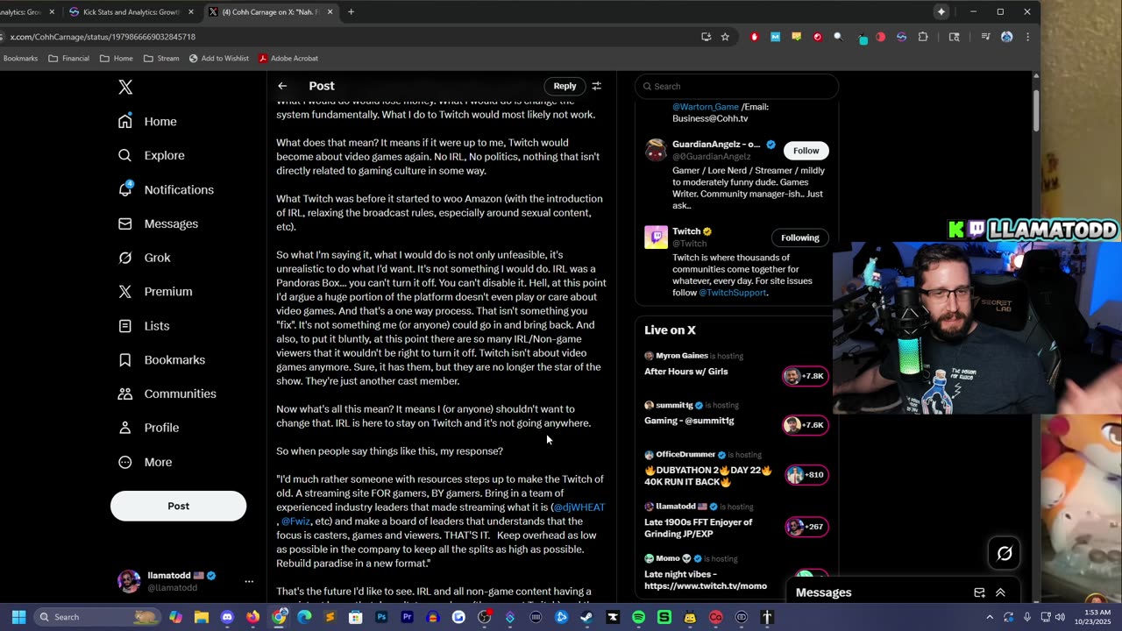This screenshot has width=1122, height=631.
Task: Go back using the Post header arrow
Action: [282, 86]
